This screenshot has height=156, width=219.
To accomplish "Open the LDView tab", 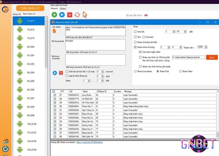I will (63, 9).
